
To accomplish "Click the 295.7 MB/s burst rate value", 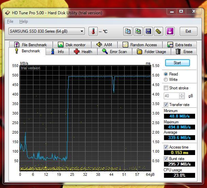I will [179, 164].
